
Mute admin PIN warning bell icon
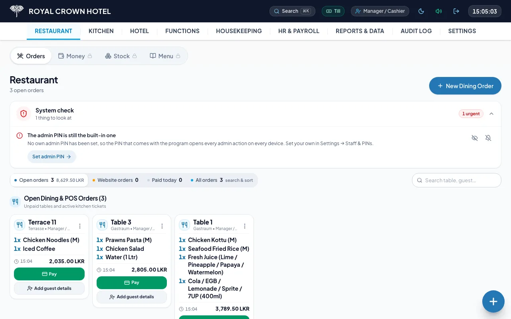coord(488,138)
